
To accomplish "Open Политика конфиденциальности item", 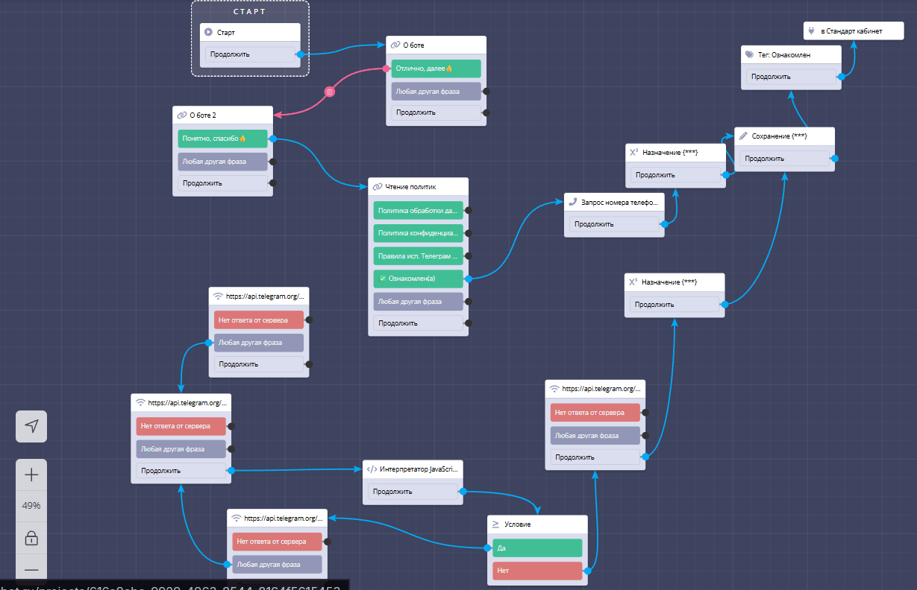I will (418, 233).
